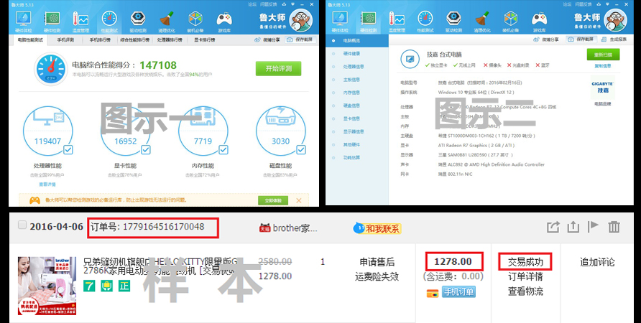Switch to the 电脑性能测试 tab
This screenshot has height=323, width=641.
click(30, 40)
